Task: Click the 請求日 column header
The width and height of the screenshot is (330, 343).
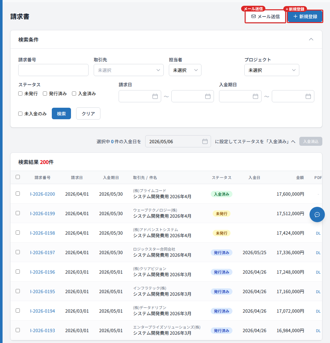Action: 77,178
